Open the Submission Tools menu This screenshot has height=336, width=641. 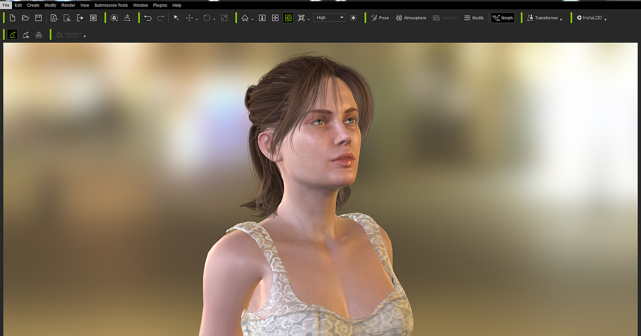click(111, 5)
